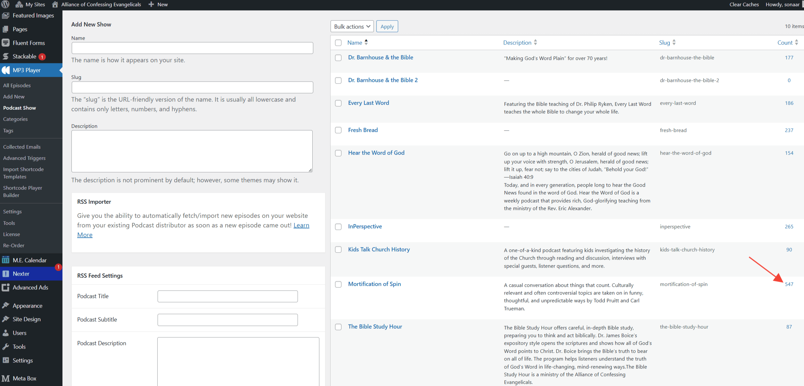
Task: Click the WordPress logo icon
Action: coord(5,4)
